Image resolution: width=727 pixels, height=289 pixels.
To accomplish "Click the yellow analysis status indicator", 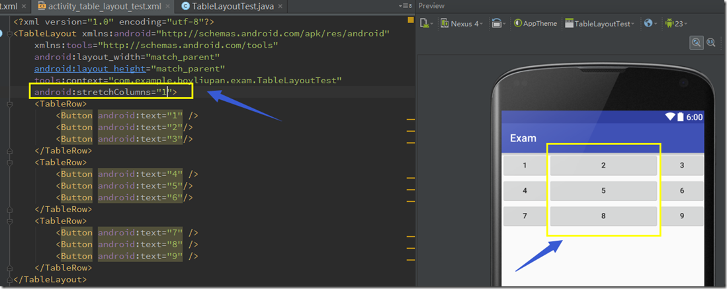I will (x=410, y=21).
